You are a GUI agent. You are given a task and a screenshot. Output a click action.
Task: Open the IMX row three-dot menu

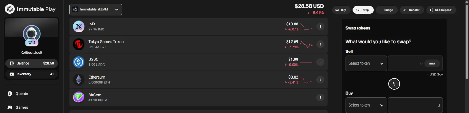320,26
